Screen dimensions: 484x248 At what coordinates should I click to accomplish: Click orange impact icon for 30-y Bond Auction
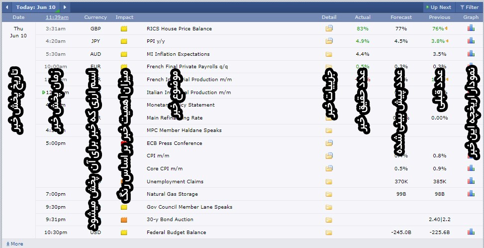[x=124, y=220]
